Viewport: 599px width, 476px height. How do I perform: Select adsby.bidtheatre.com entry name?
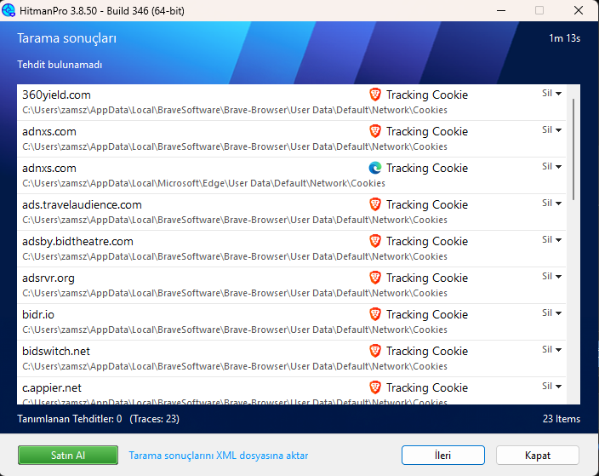pos(77,242)
